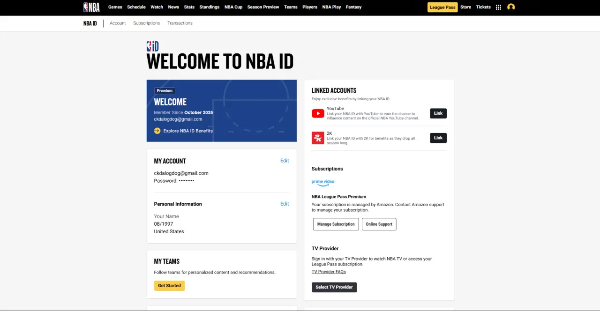
Task: Open the Tickets link
Action: point(483,7)
